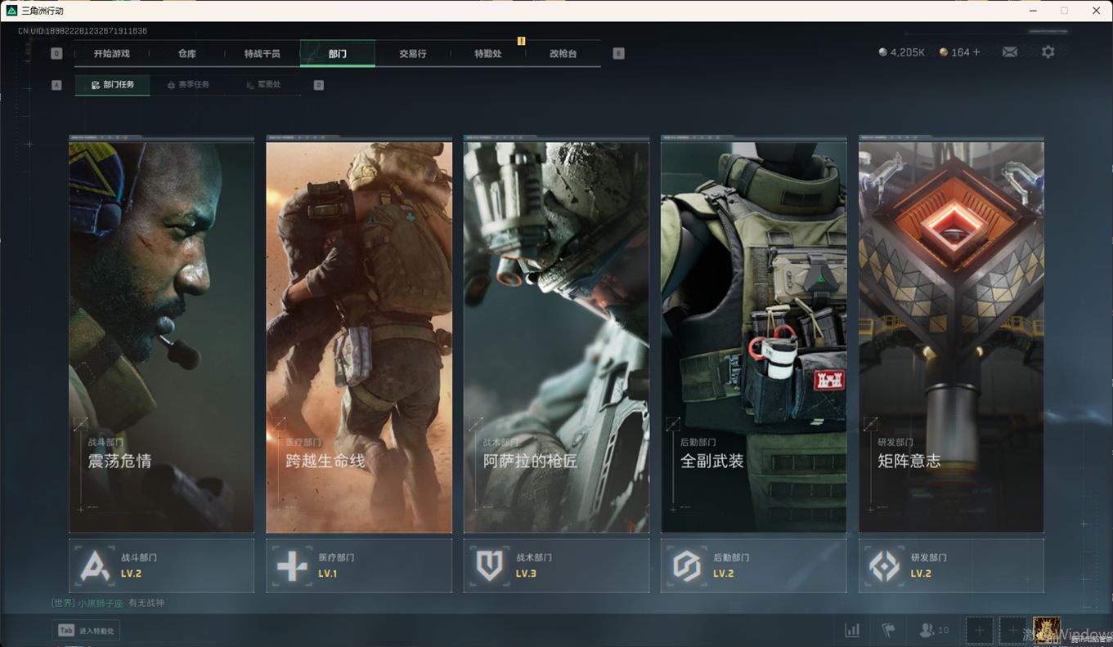The width and height of the screenshot is (1113, 647).
Task: Click the plus next to 164 gold currency
Action: point(976,52)
